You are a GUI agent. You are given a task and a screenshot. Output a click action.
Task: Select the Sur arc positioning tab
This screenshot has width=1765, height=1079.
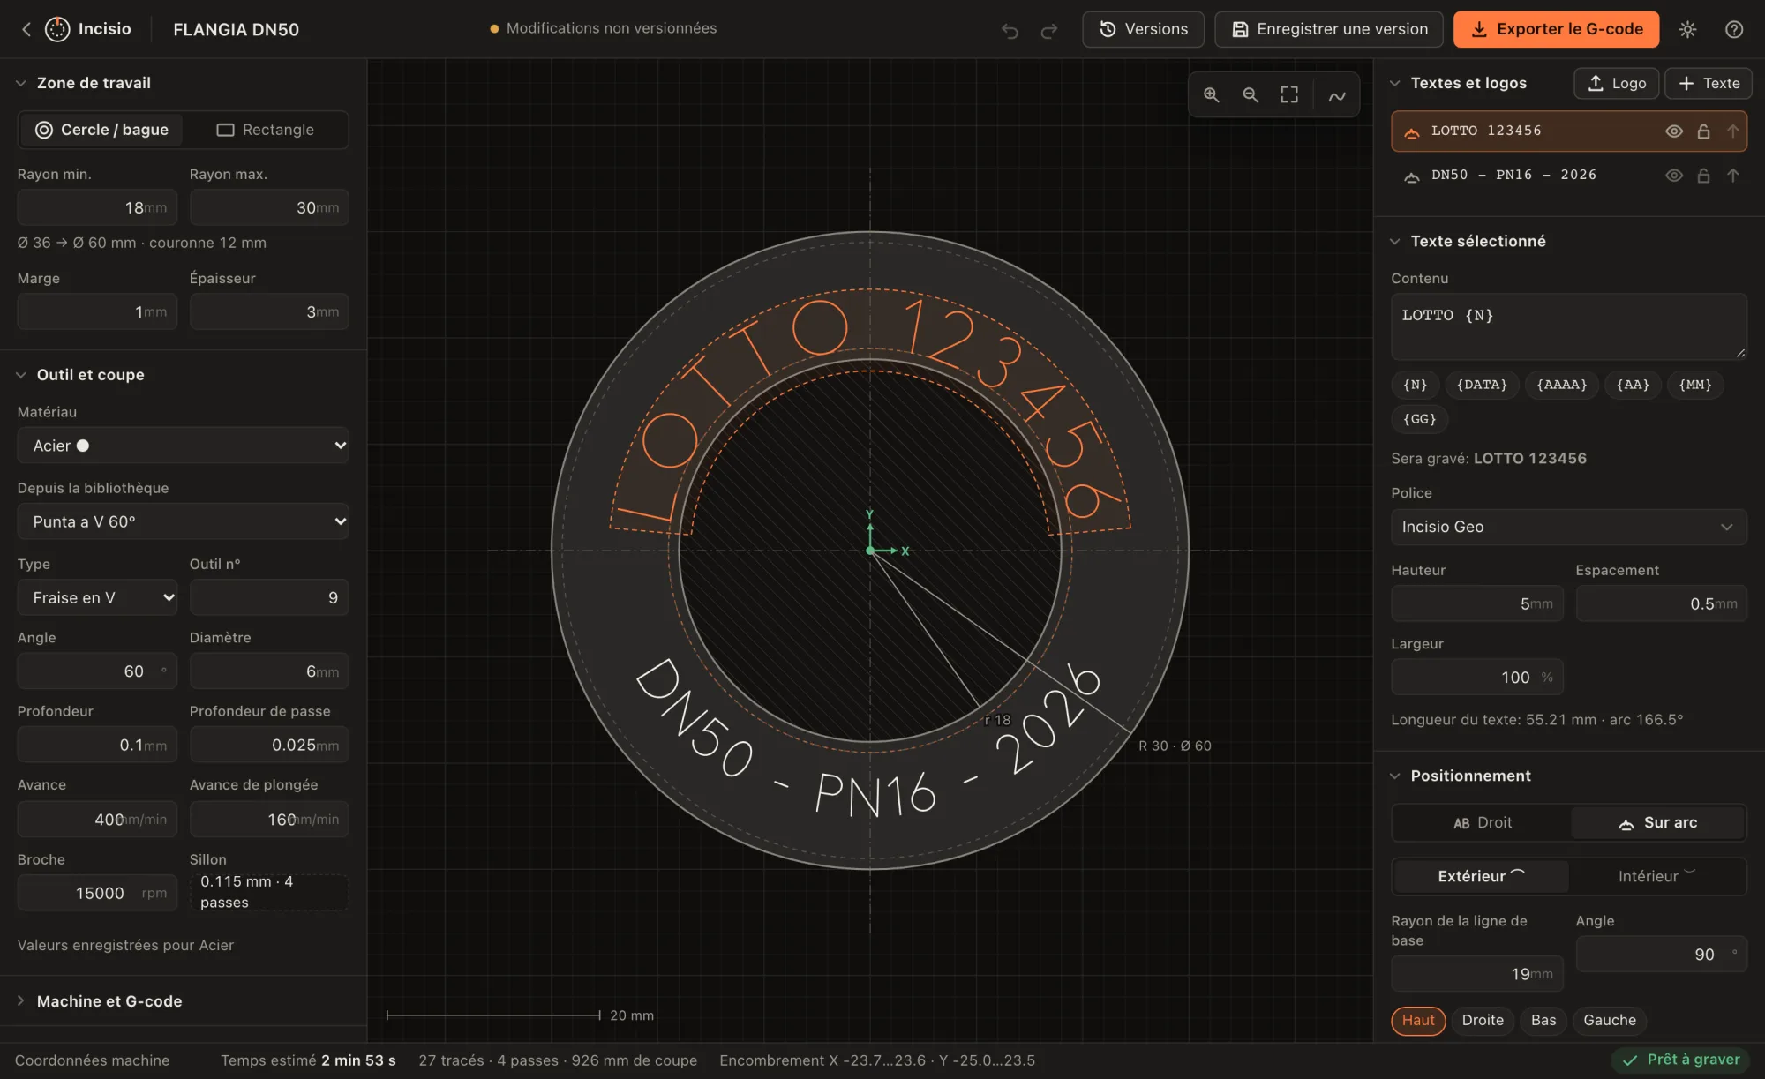click(x=1657, y=822)
